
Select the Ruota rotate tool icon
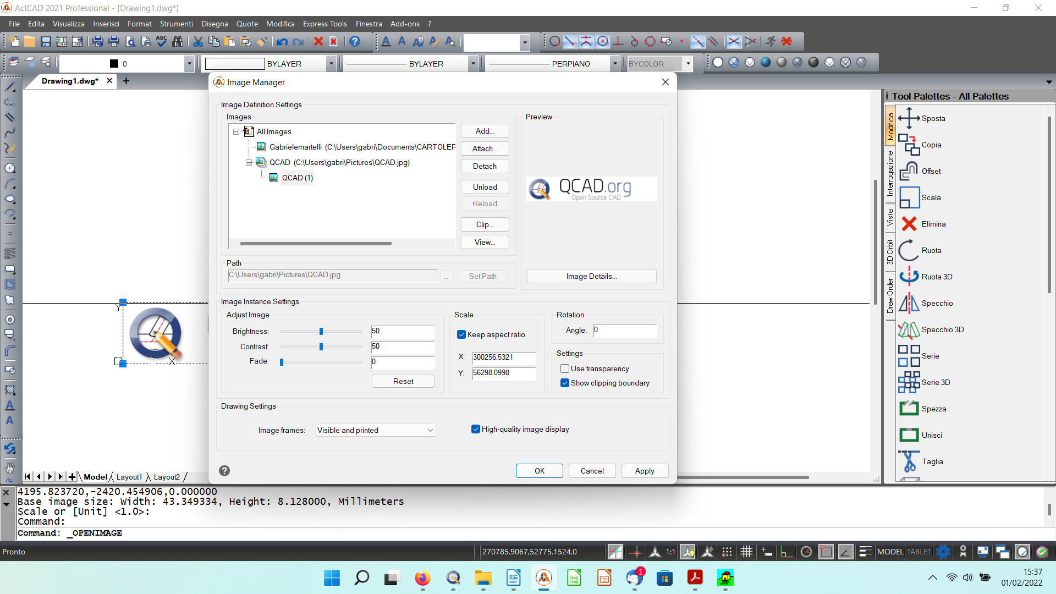point(909,250)
